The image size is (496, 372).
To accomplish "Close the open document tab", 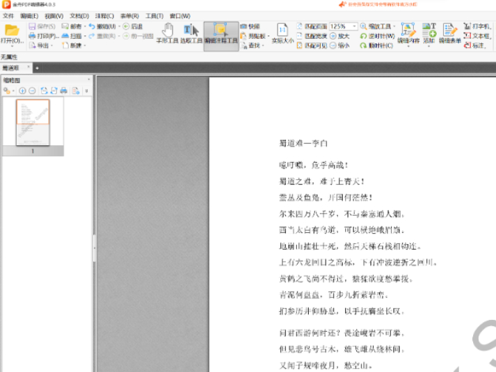I will pos(29,67).
